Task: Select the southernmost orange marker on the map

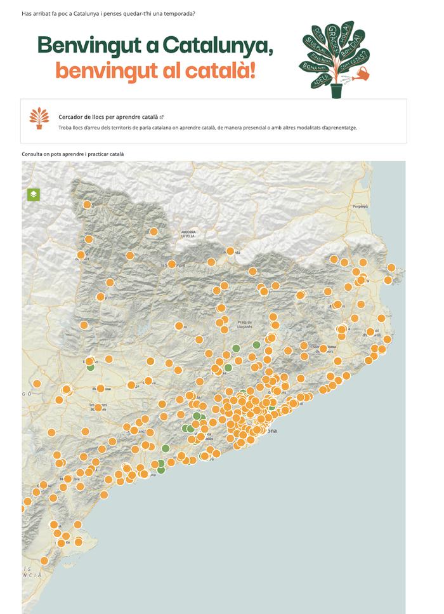Action: click(x=44, y=561)
